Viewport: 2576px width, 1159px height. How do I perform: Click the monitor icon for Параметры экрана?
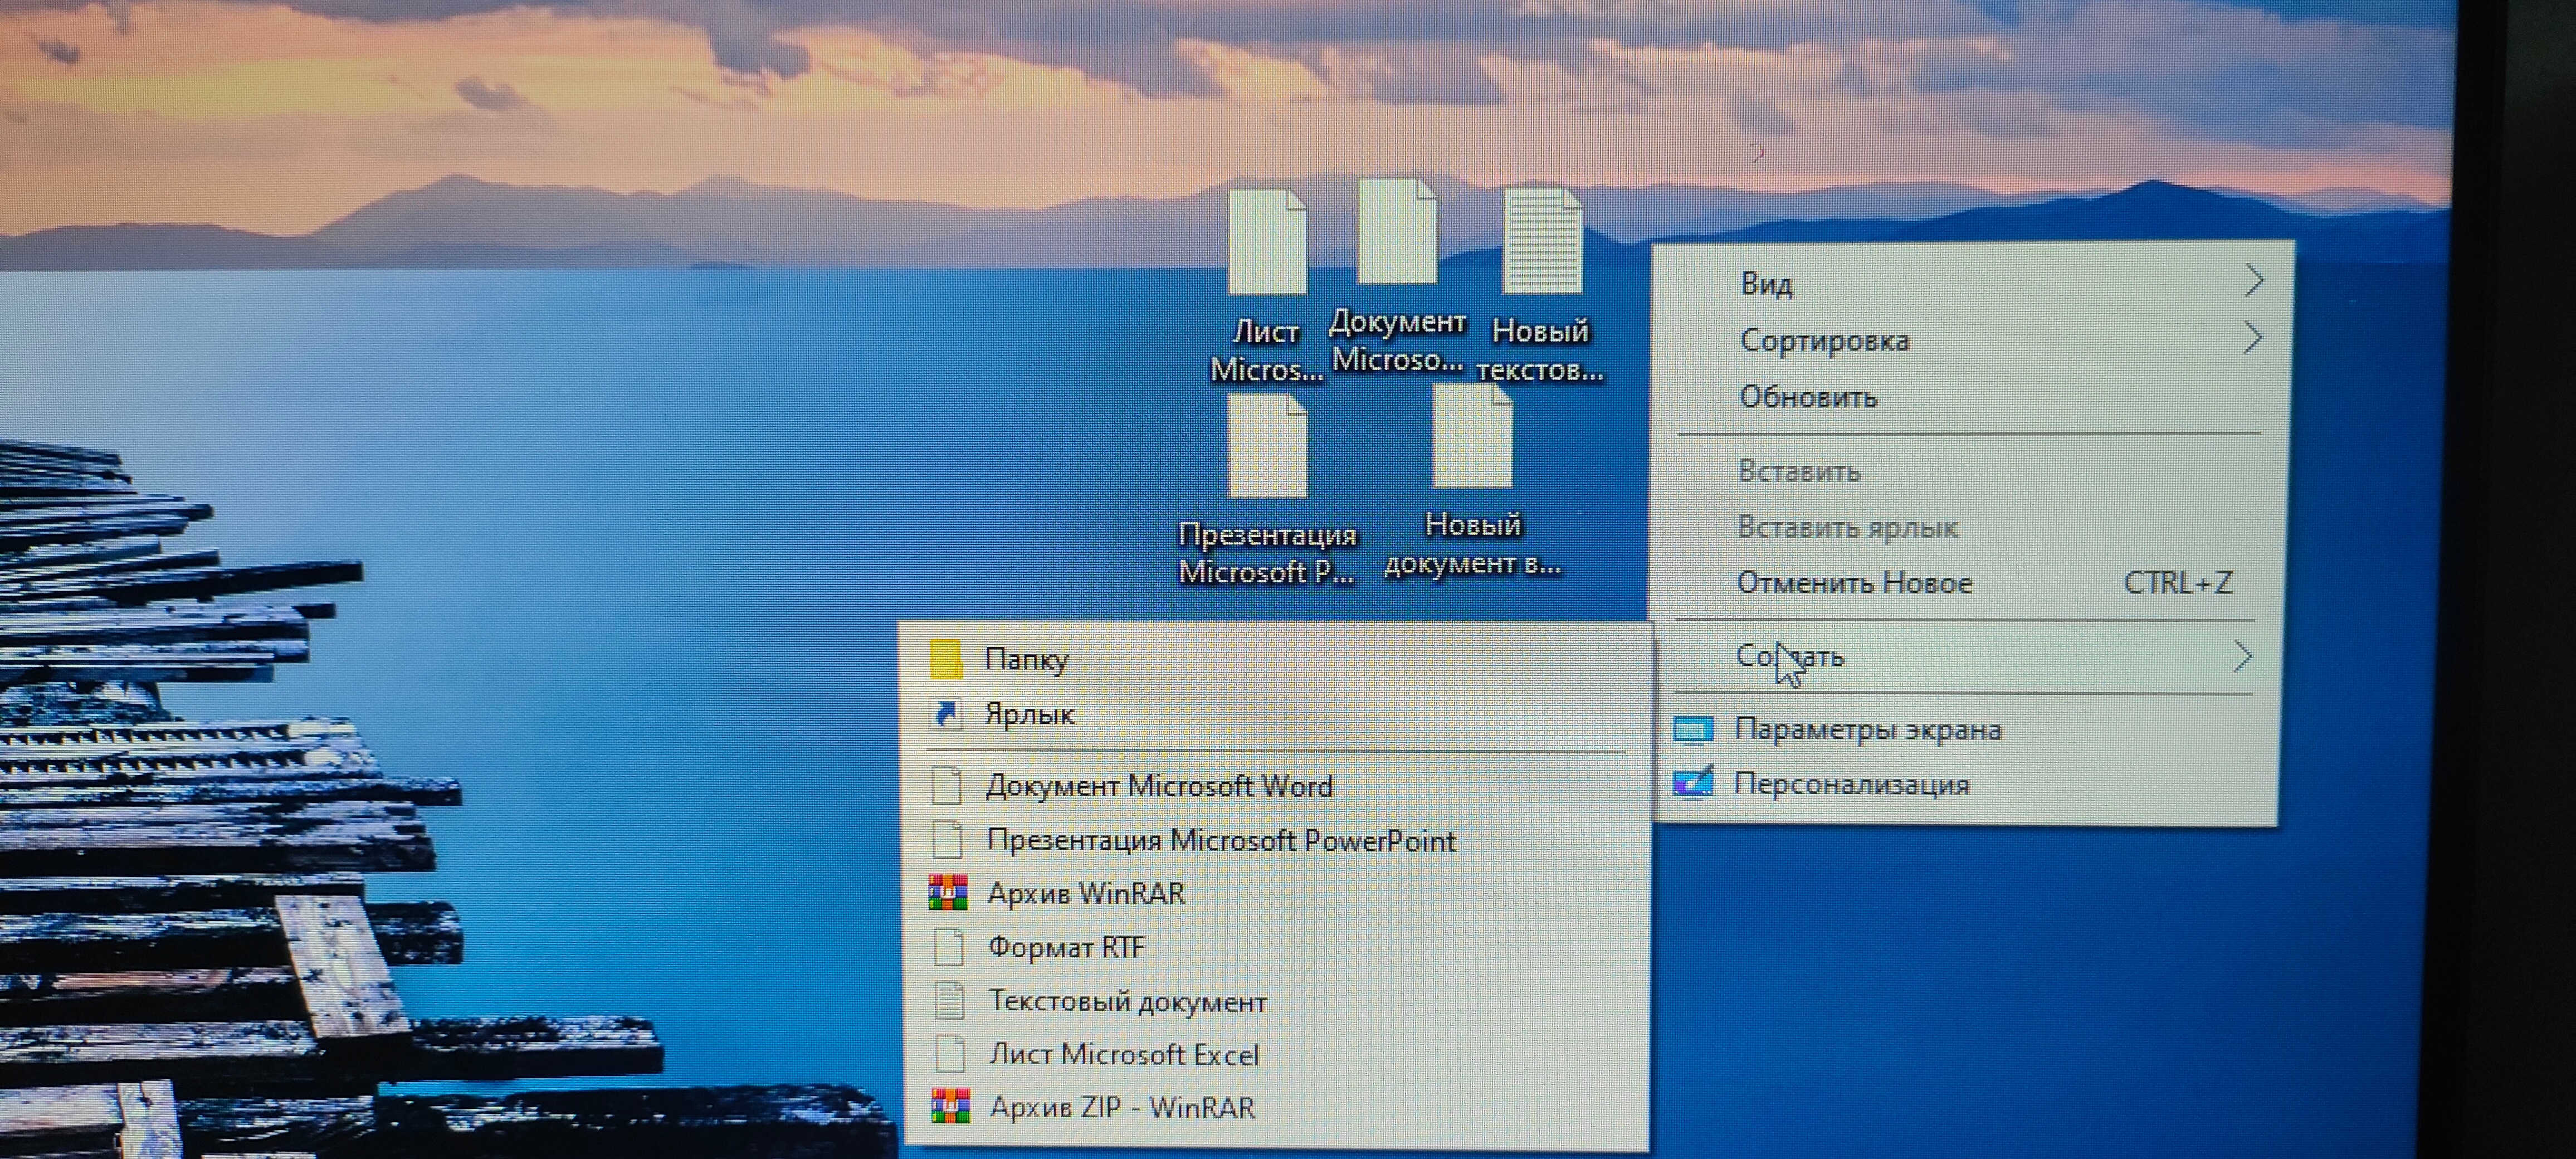coord(1693,730)
